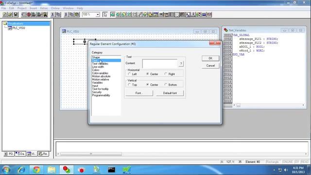
Task: Choose the Shape category
Action: (96, 57)
